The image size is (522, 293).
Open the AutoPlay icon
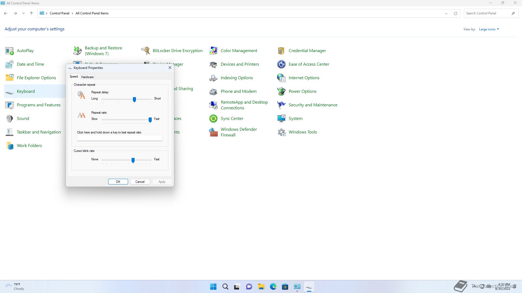click(x=10, y=51)
